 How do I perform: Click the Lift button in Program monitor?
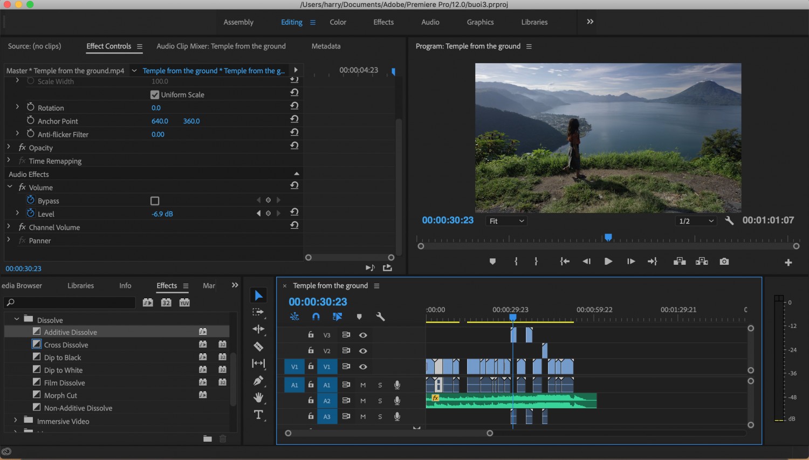coord(680,262)
